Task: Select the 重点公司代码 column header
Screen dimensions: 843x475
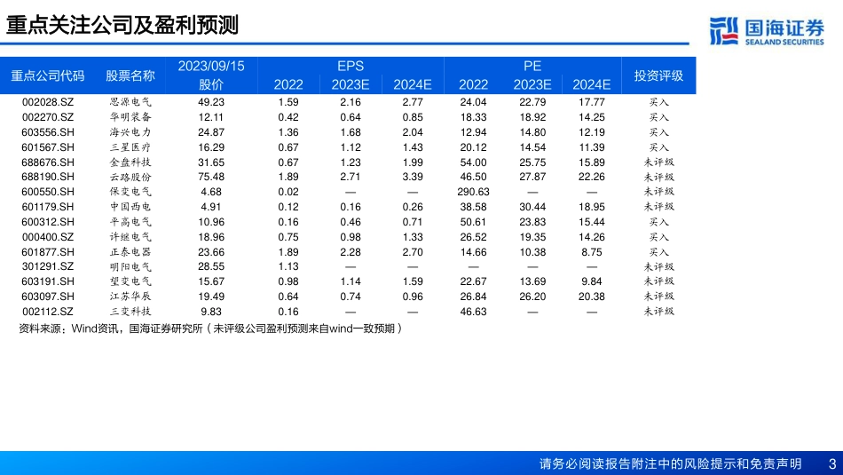Action: click(48, 75)
